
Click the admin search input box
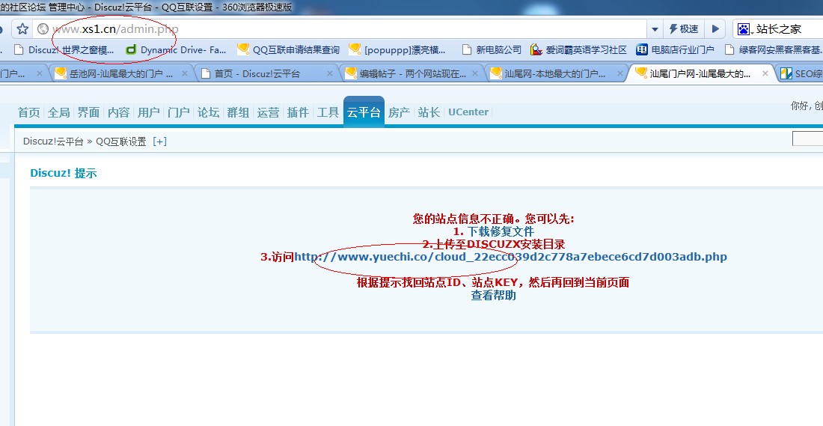[x=807, y=139]
